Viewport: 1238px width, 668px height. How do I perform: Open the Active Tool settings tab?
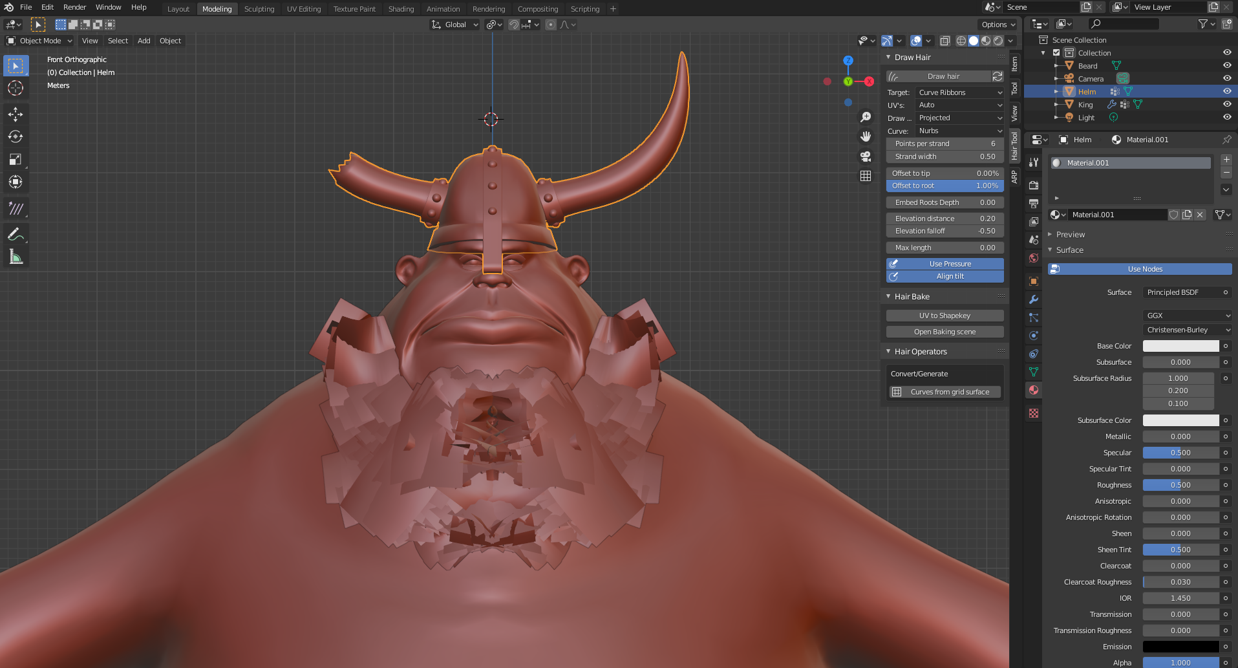pos(1034,162)
